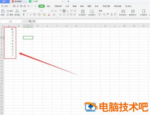Toggle Italic formatting
Image resolution: width=150 pixels, height=115 pixels.
[27, 14]
